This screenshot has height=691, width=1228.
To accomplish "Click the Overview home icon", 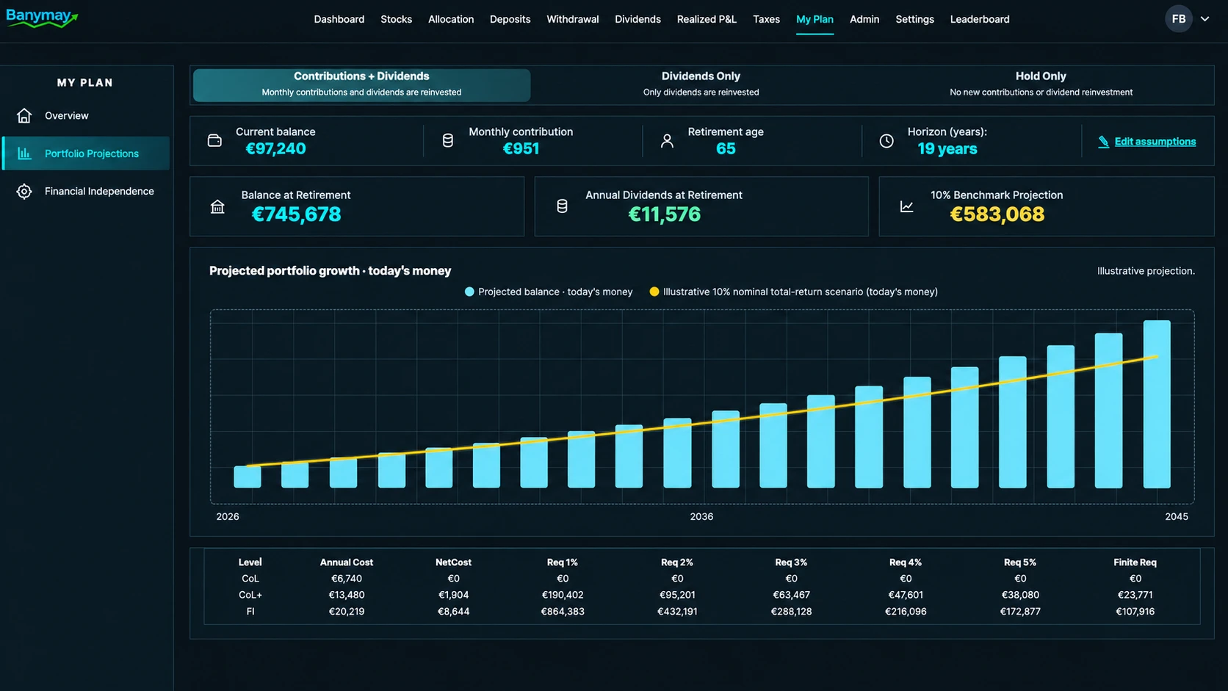I will 24,115.
